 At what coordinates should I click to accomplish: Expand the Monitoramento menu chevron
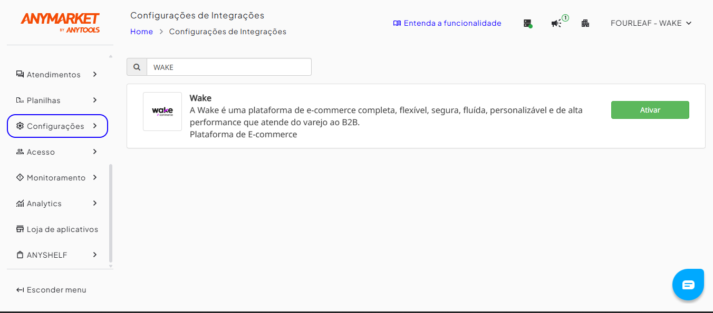point(95,177)
